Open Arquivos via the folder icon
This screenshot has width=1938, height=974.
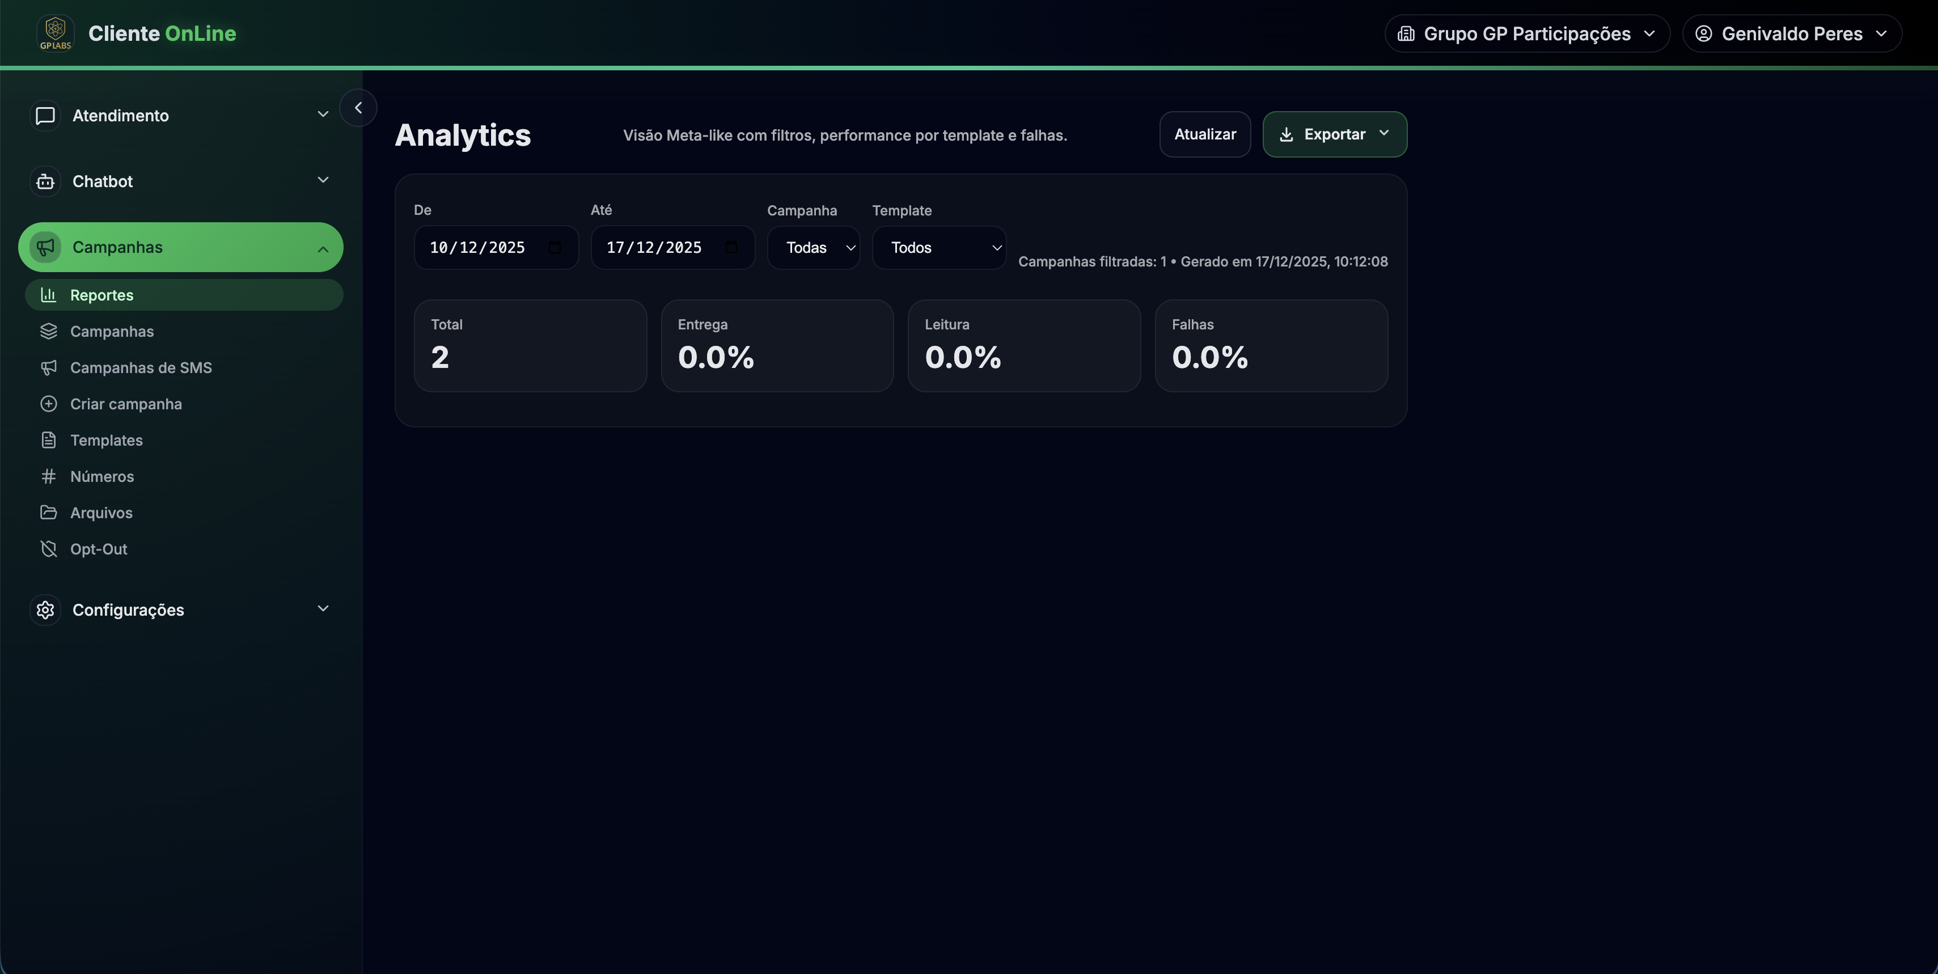click(x=49, y=512)
